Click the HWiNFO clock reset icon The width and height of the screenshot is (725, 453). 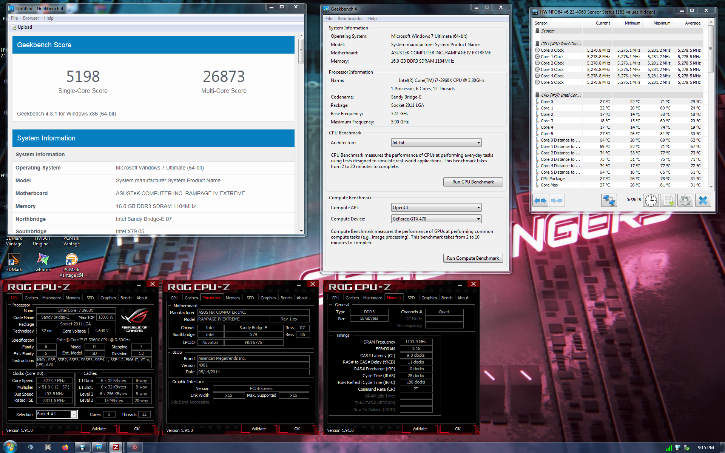pyautogui.click(x=651, y=200)
